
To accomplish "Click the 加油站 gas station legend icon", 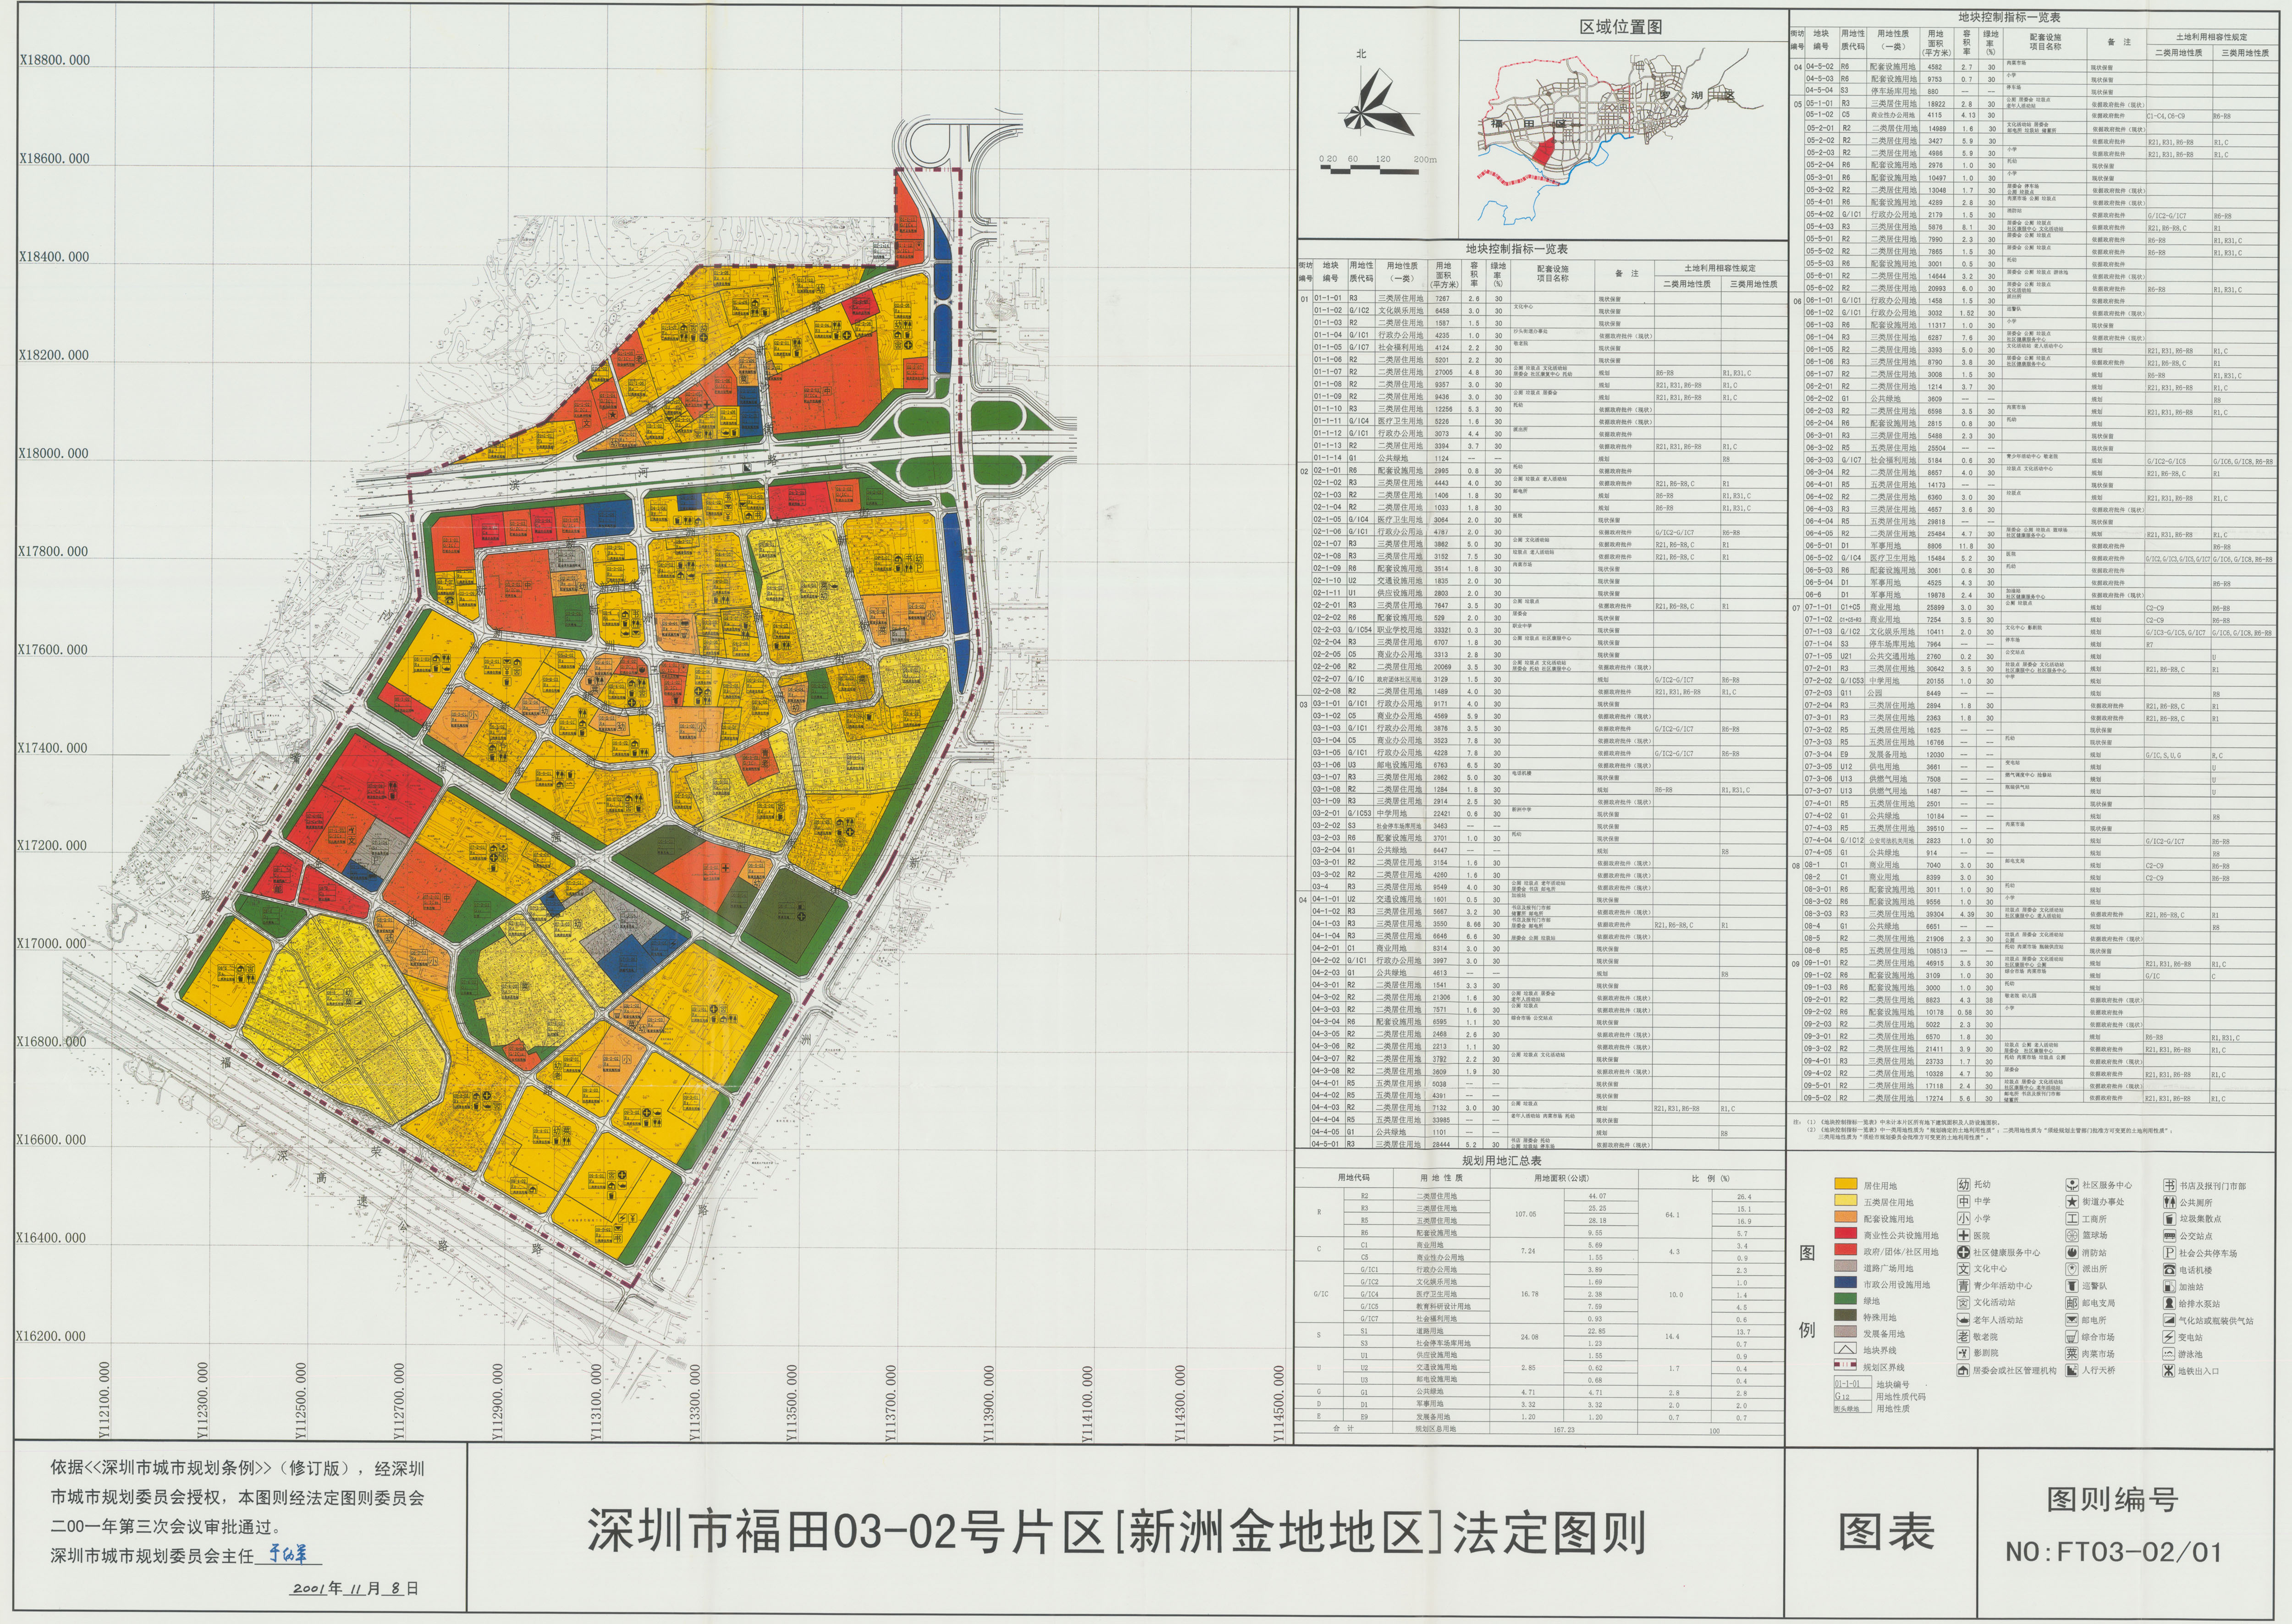I will [x=2170, y=1287].
